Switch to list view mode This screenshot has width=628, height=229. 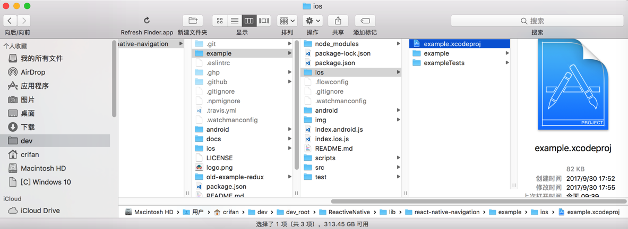(x=235, y=20)
